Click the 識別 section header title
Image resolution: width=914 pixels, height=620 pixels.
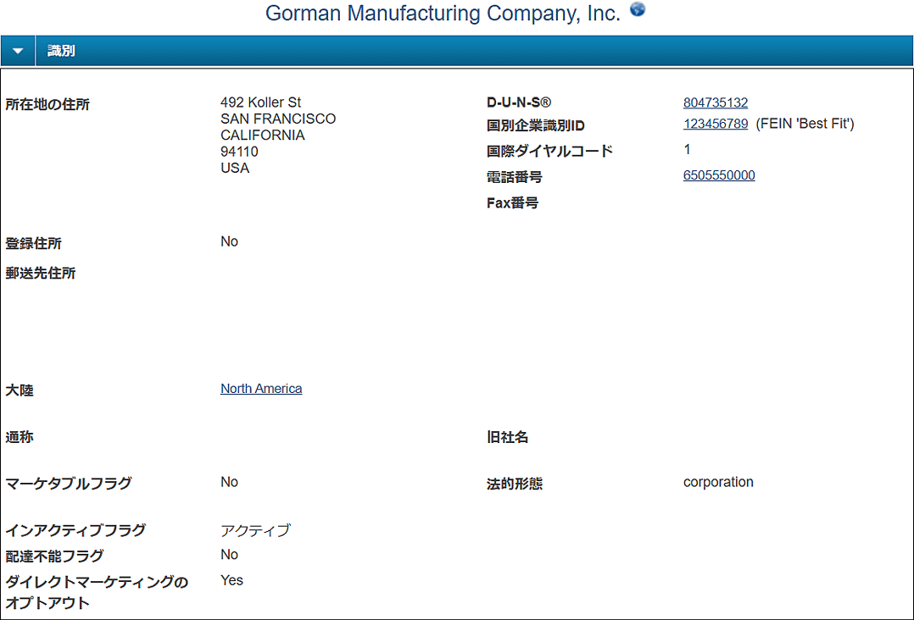(x=61, y=51)
